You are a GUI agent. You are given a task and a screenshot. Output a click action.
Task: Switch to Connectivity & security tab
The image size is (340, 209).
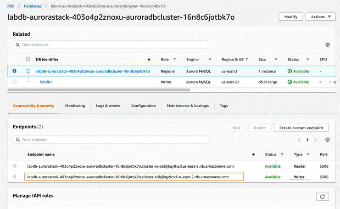[33, 106]
